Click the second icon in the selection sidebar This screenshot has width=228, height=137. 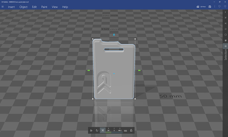(226, 23)
